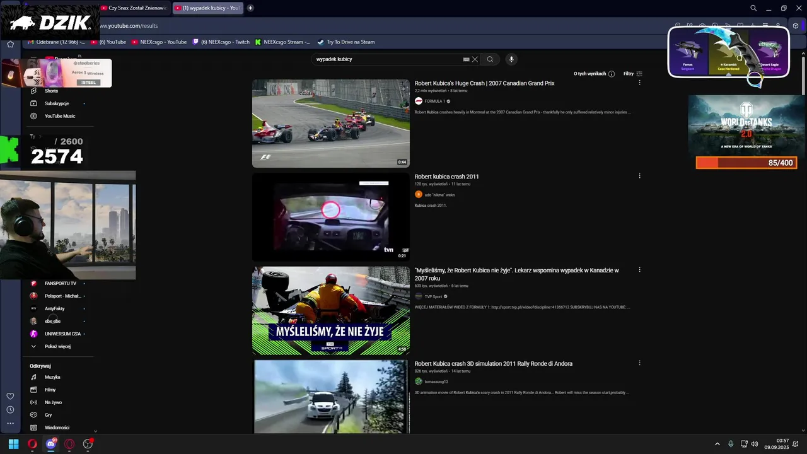This screenshot has height=454, width=807.
Task: Open Wiadomości news section
Action: click(x=57, y=428)
